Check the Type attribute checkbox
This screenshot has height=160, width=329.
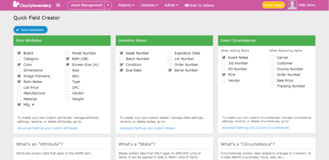[x=67, y=81]
